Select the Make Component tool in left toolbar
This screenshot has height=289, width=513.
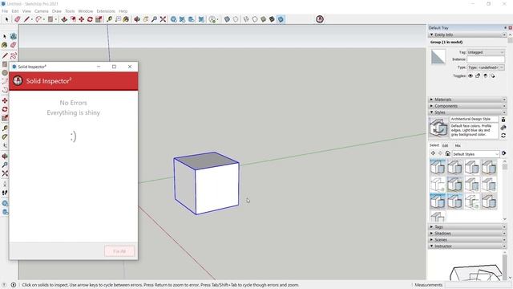tap(14, 36)
